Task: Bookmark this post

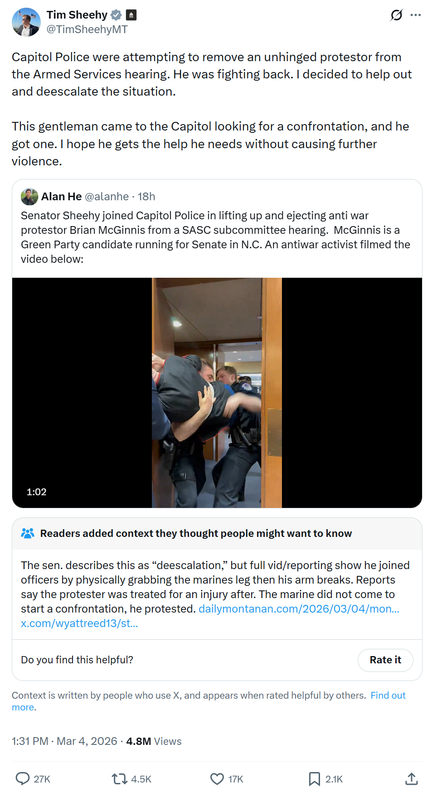Action: [x=314, y=778]
